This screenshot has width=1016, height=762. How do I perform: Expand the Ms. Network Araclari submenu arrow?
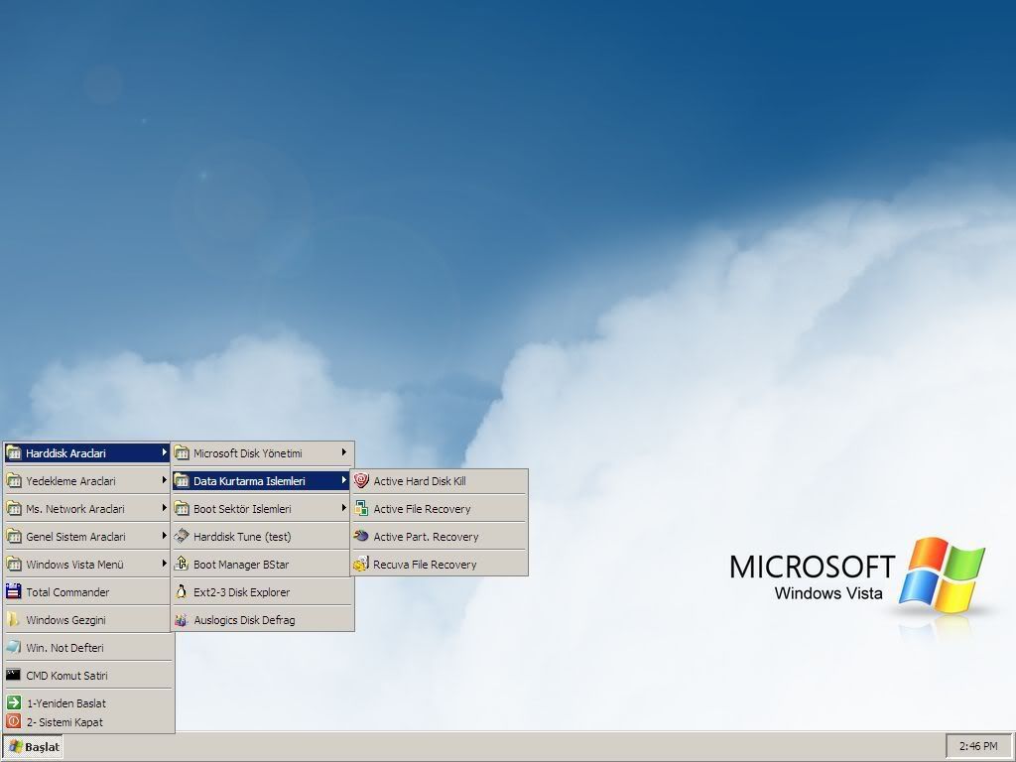[164, 508]
